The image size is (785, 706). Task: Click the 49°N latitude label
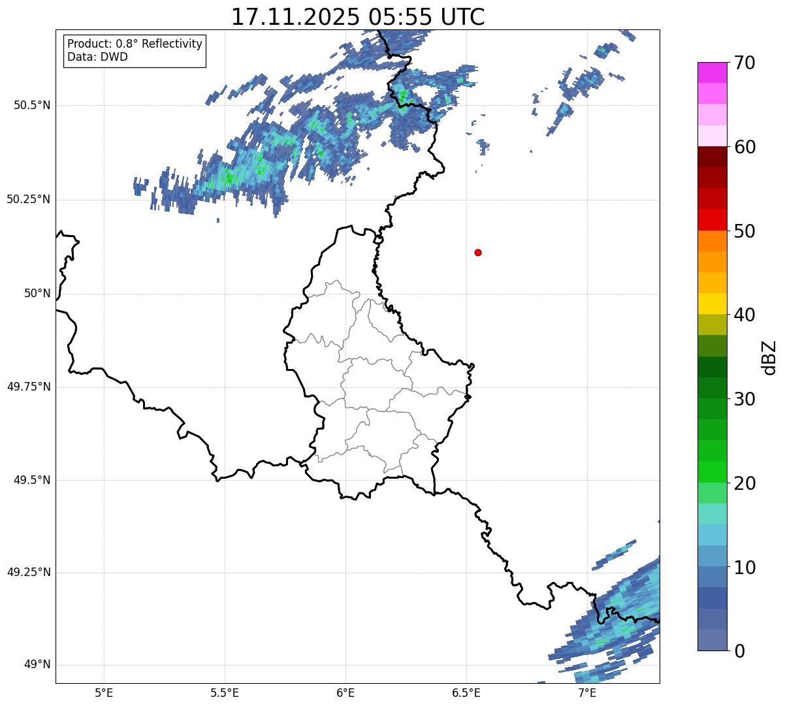37,665
